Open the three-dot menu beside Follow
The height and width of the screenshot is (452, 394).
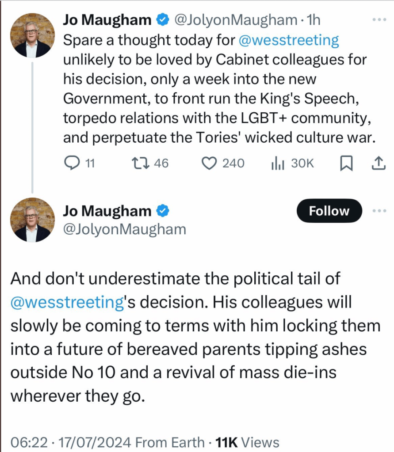click(379, 211)
